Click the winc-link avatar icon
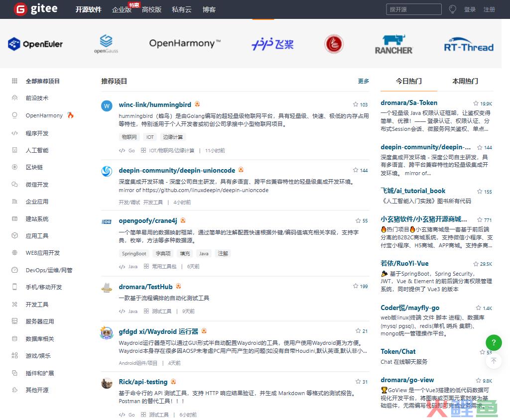The height and width of the screenshot is (420, 510). (107, 105)
